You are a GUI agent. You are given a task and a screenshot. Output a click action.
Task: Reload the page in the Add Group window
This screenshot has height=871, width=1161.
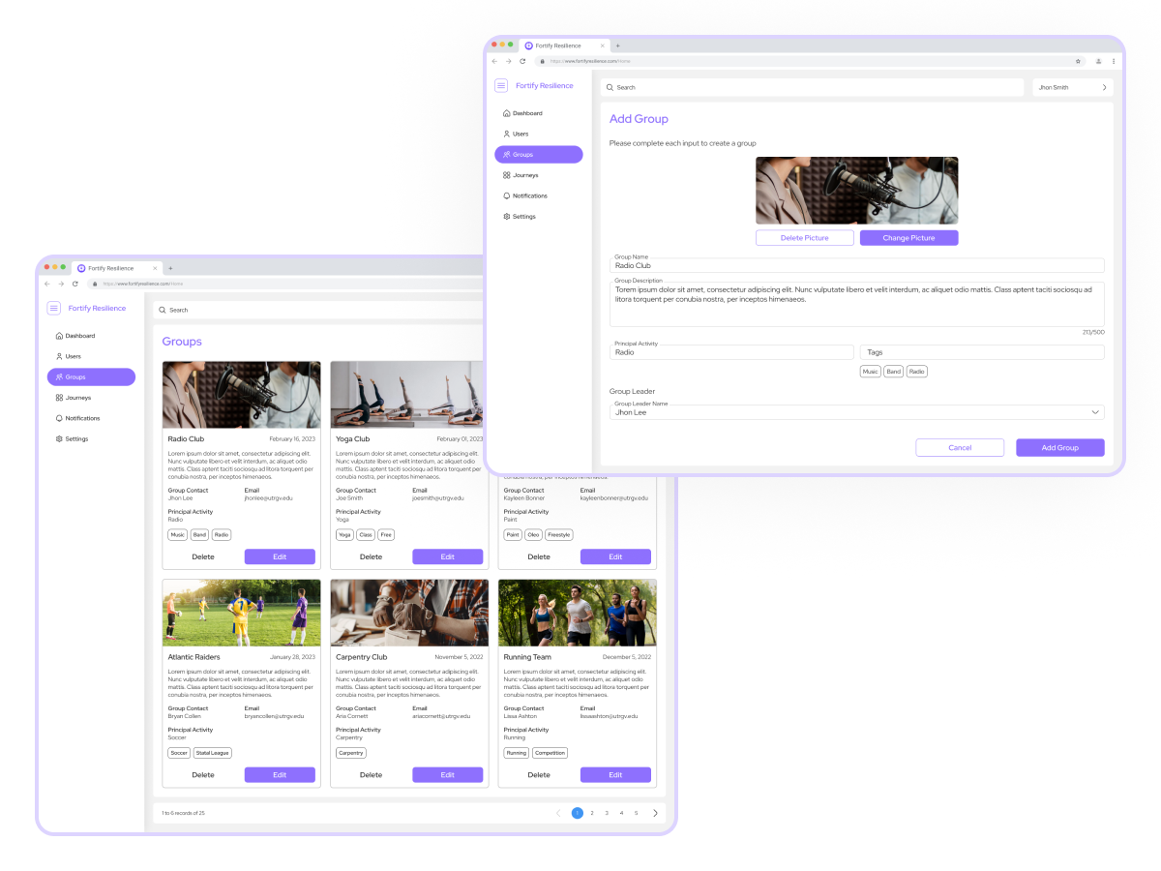[x=522, y=61]
